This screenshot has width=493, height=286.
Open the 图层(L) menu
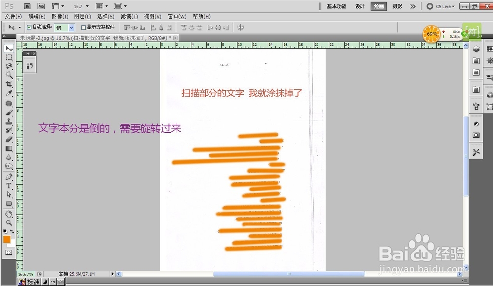[83, 16]
